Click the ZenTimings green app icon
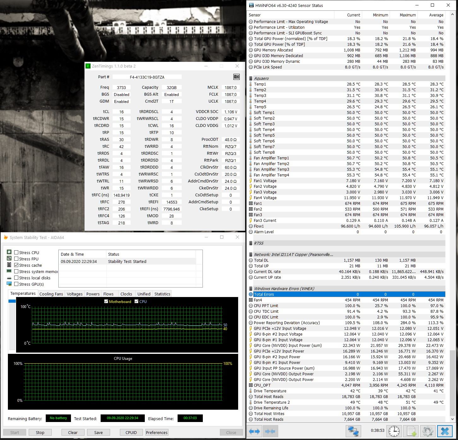Viewport: 458px width, 440px height. (x=88, y=66)
